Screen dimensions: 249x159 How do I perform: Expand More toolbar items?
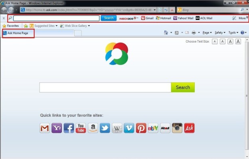(243, 18)
